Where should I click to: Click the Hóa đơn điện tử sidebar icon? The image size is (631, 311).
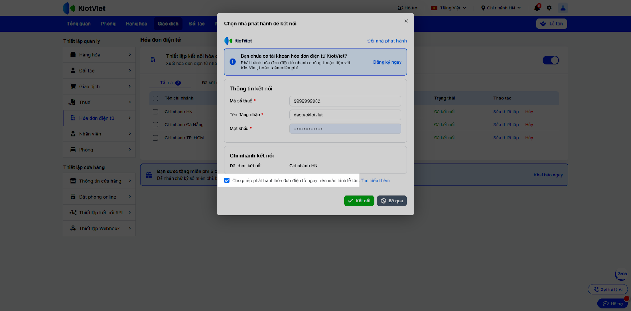[x=73, y=118]
